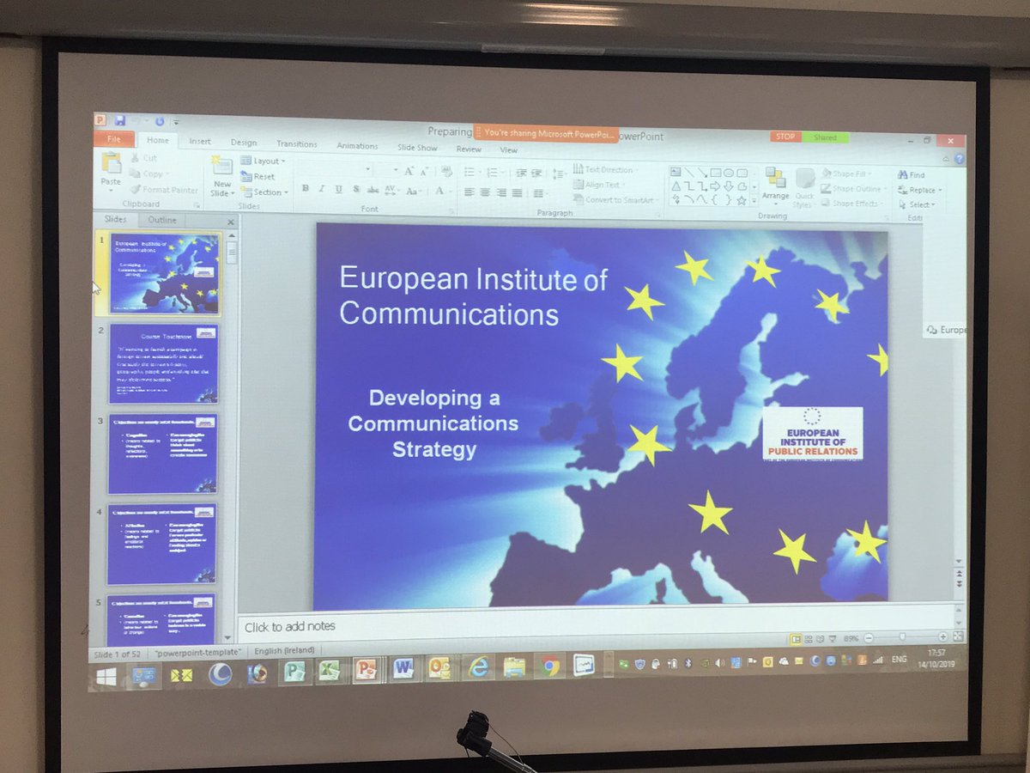The height and width of the screenshot is (773, 1030).
Task: Toggle Align Text Left
Action: click(x=471, y=193)
